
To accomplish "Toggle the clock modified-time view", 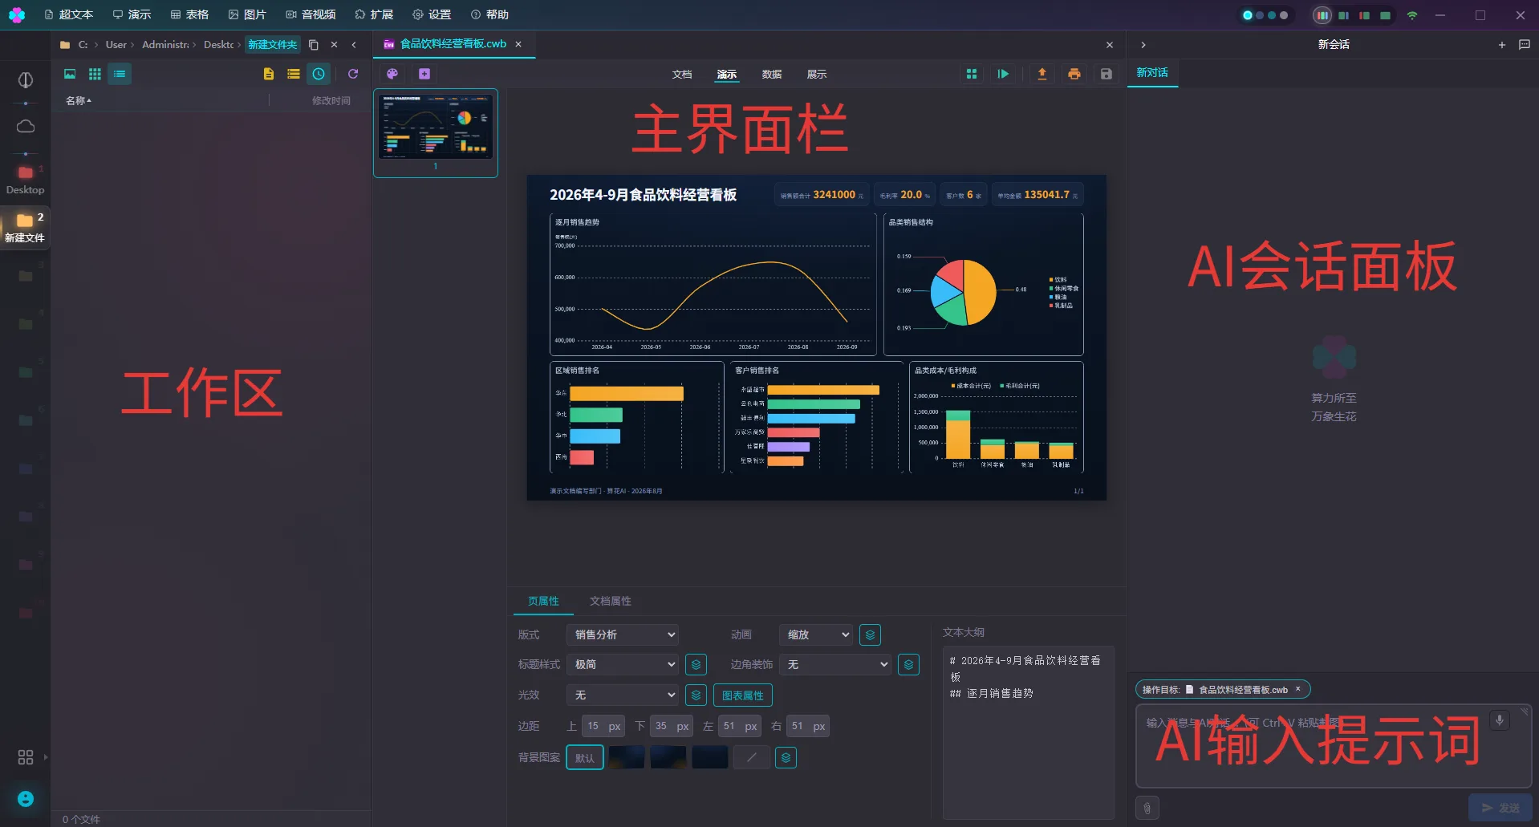I will [x=319, y=74].
